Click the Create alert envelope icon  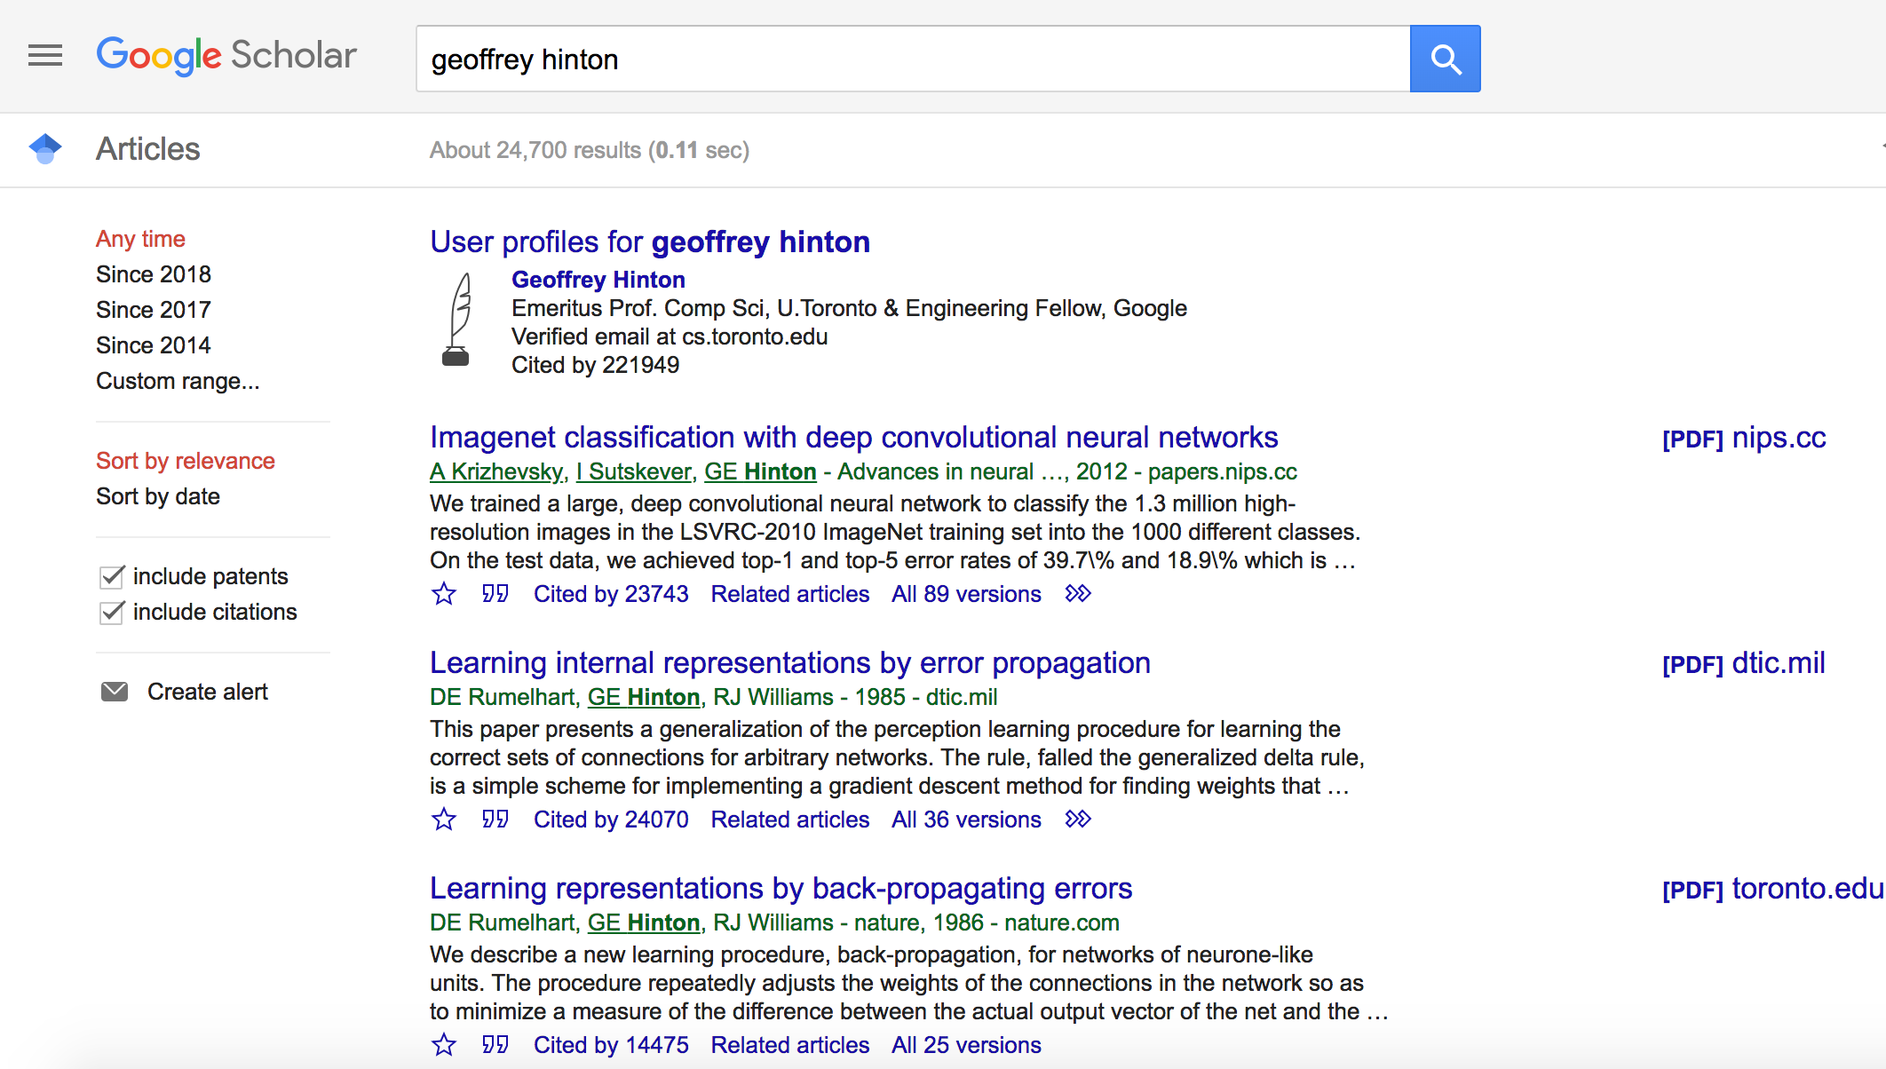click(115, 692)
